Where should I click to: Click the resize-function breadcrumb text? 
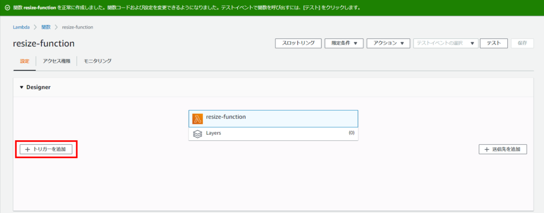tap(78, 27)
